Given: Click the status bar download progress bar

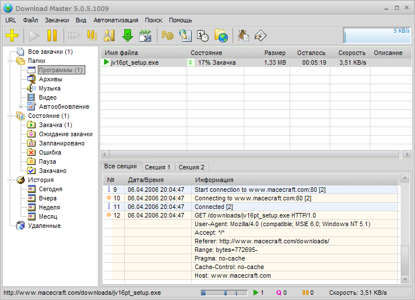Looking at the screenshot, I should 223,293.
